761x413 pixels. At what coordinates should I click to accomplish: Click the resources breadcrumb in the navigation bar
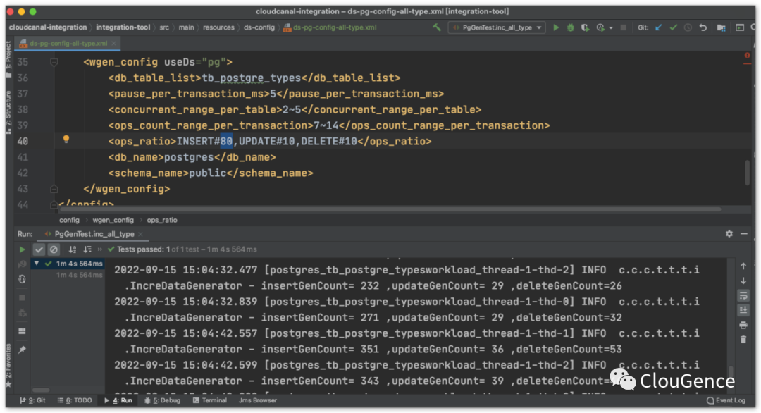tap(218, 27)
